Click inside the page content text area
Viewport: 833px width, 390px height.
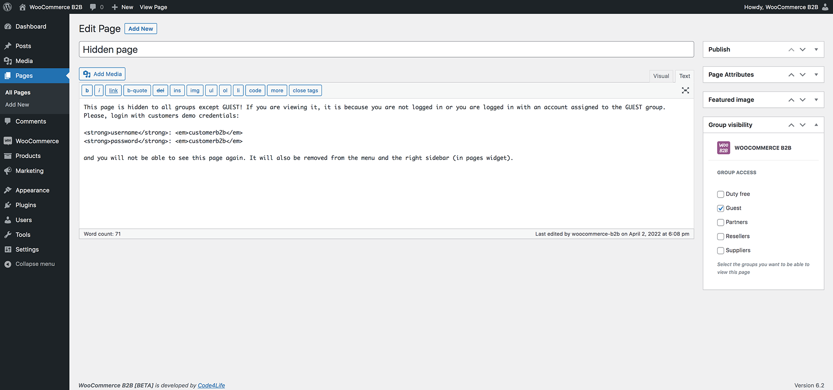[x=386, y=163]
